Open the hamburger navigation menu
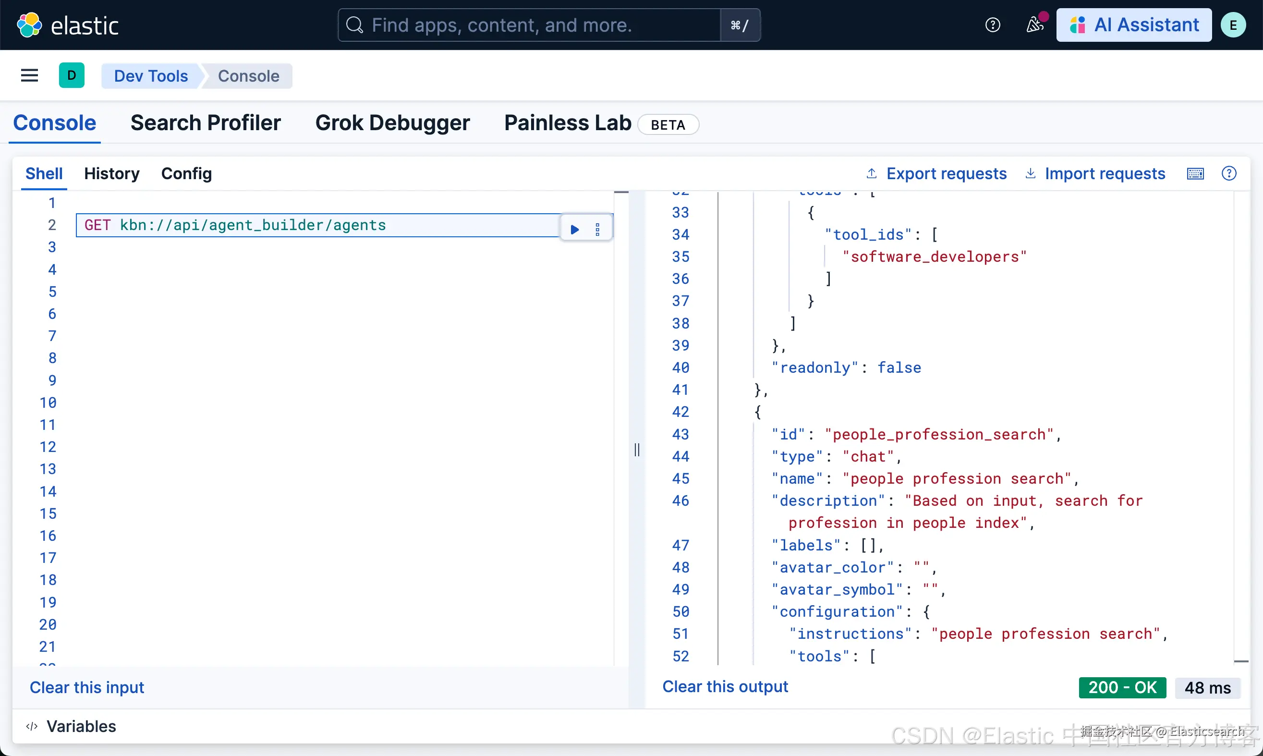The height and width of the screenshot is (756, 1263). 29,75
